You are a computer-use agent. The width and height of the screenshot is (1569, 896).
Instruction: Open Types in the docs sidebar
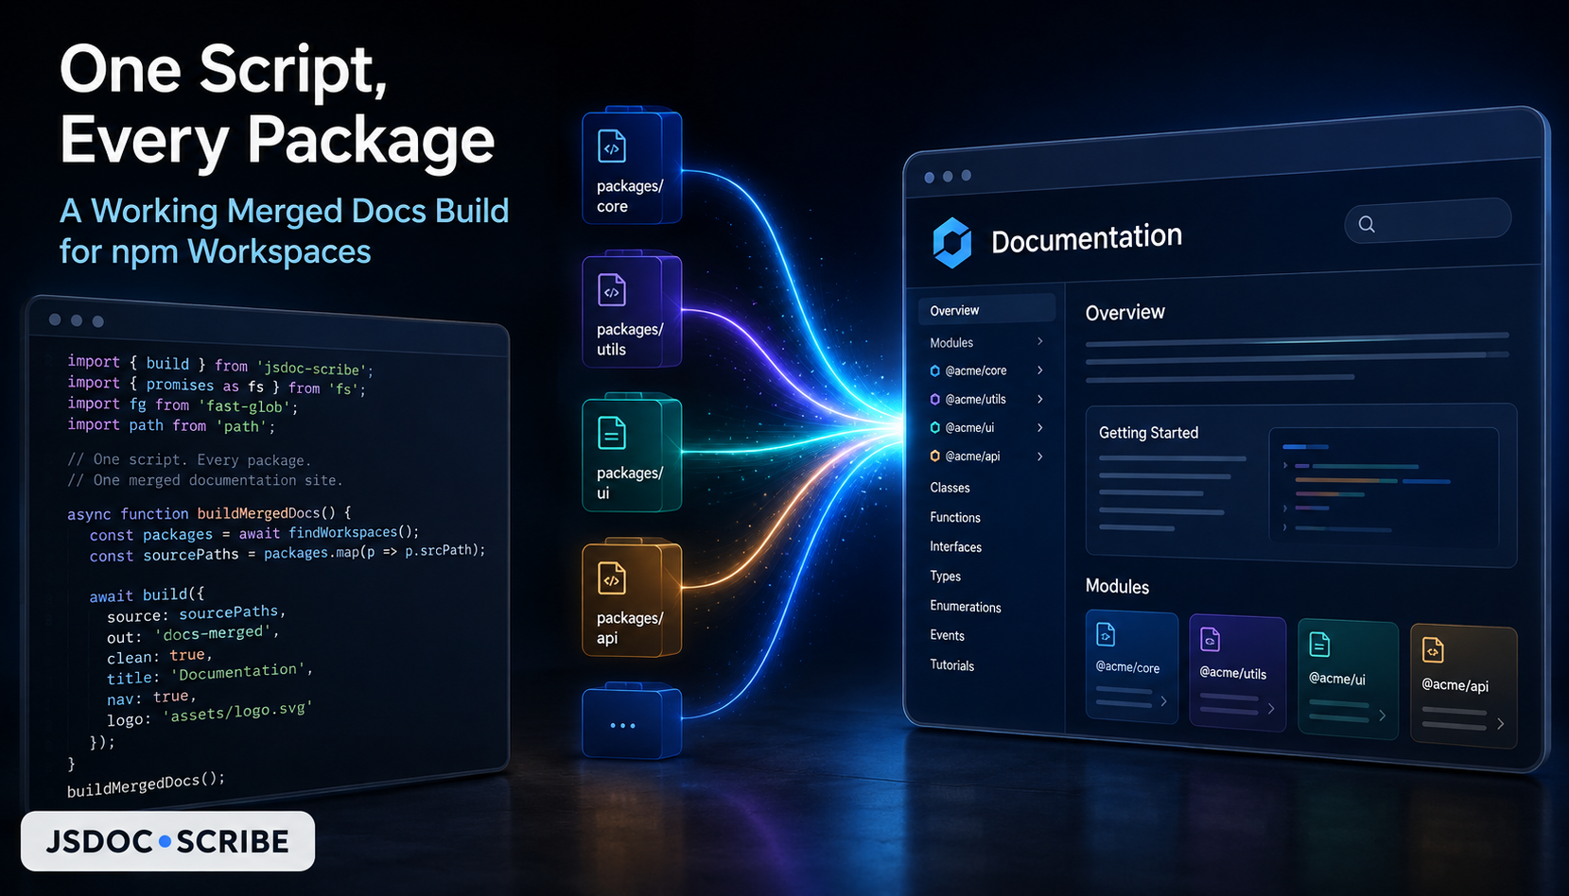click(x=946, y=576)
